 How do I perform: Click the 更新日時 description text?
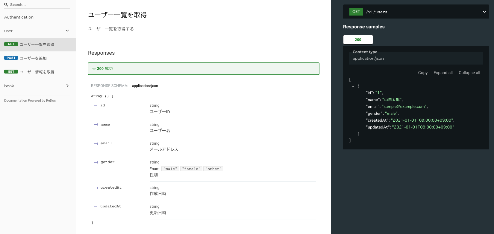tap(158, 213)
